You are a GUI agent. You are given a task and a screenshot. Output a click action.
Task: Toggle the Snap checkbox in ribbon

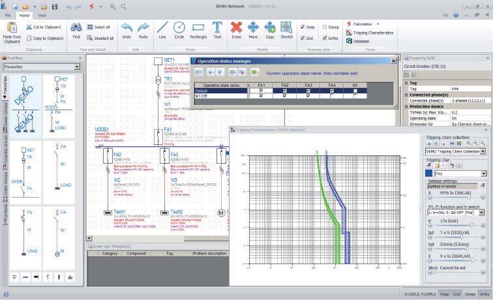pos(303,27)
